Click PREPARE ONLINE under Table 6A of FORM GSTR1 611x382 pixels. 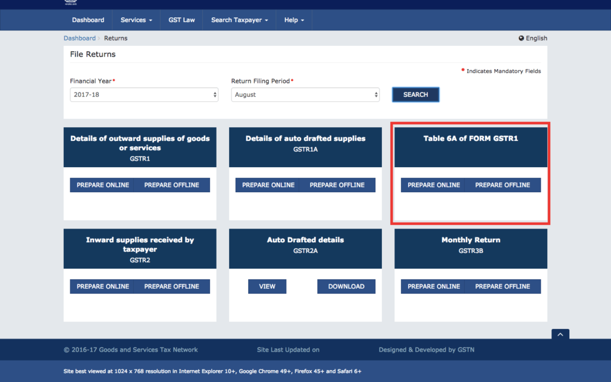(433, 185)
